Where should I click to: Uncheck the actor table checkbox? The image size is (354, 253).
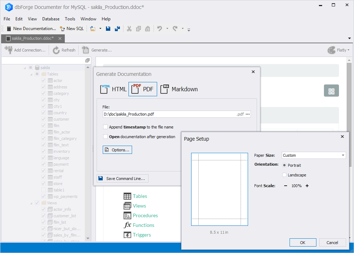pos(44,81)
